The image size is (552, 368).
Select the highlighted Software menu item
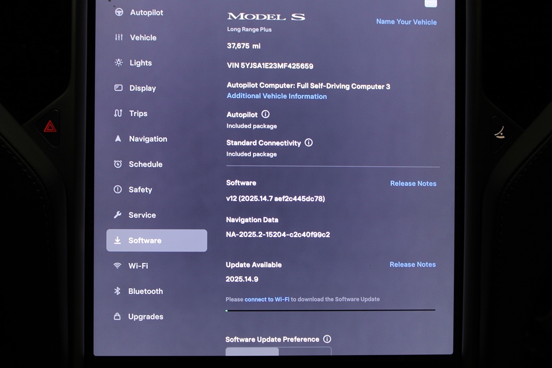156,241
